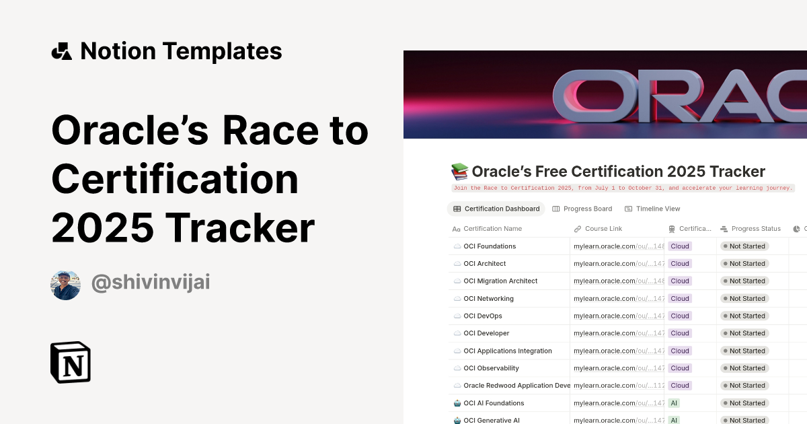Click the Notion logo icon
This screenshot has width=807, height=424.
pyautogui.click(x=70, y=362)
